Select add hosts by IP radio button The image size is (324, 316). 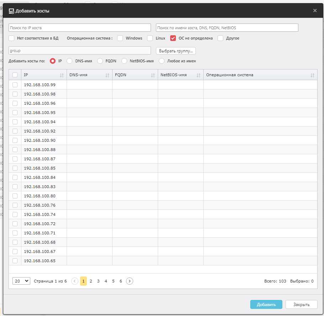pyautogui.click(x=53, y=61)
